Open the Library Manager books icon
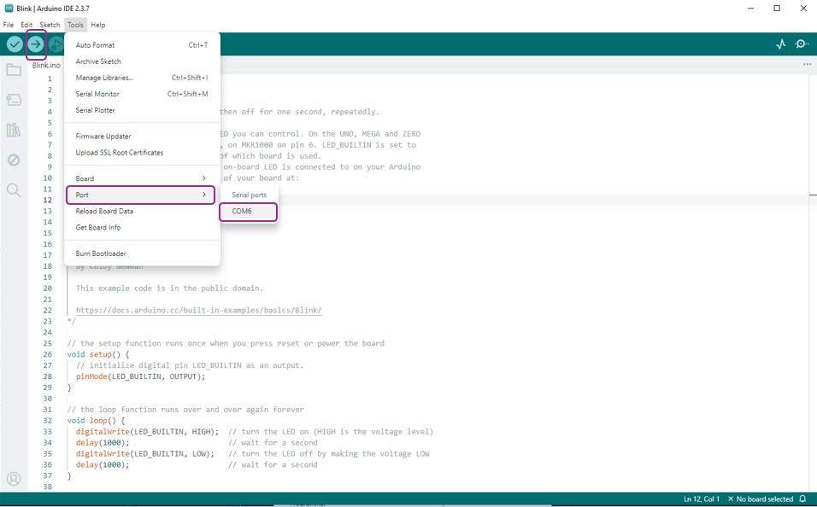Screen dimensions: 817x507 tap(14, 130)
